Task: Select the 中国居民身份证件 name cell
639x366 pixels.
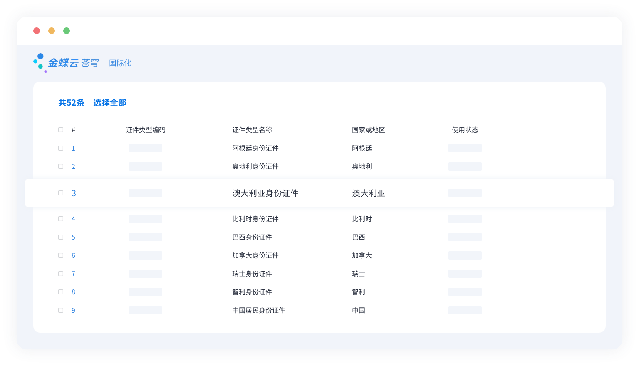Action: 259,310
